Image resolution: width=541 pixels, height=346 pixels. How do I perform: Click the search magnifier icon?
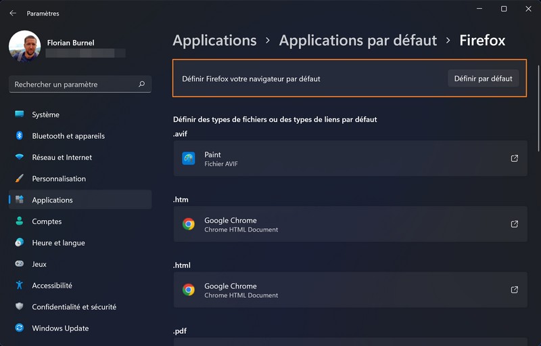(x=141, y=84)
